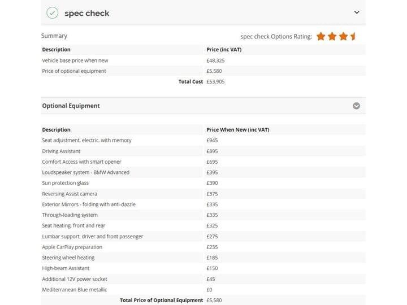This screenshot has height=305, width=407.
Task: Click the half orange rating star
Action: [353, 36]
